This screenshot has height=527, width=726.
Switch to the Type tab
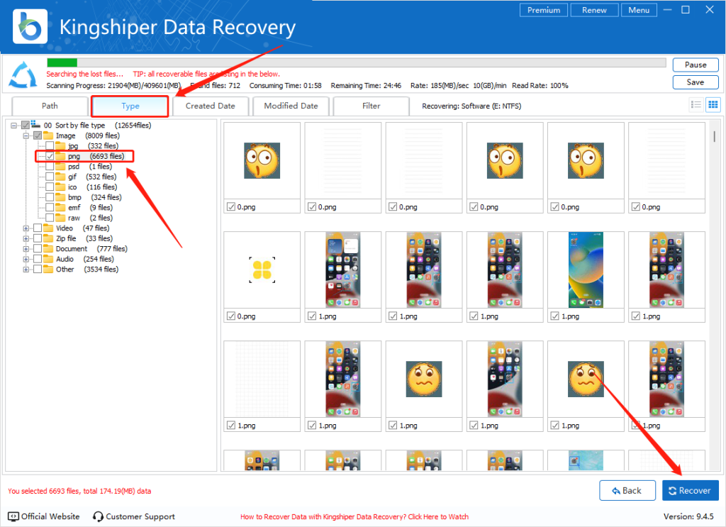click(130, 106)
